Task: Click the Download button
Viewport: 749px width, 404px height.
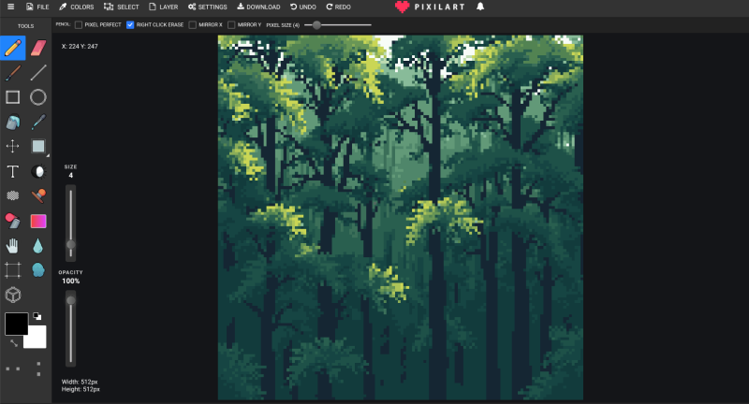Action: [257, 7]
